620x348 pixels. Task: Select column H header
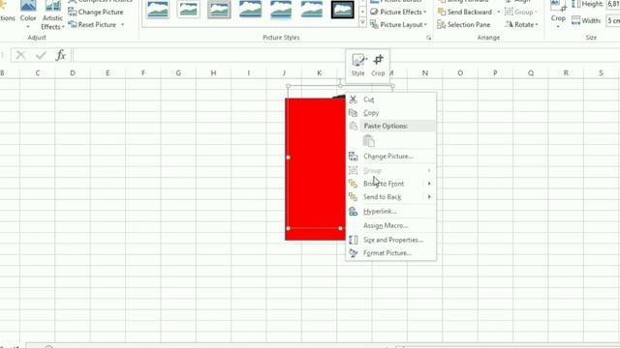pyautogui.click(x=213, y=73)
